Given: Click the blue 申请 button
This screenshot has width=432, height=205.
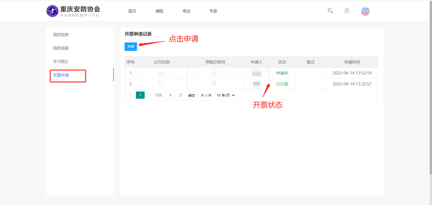Looking at the screenshot, I should (x=131, y=46).
